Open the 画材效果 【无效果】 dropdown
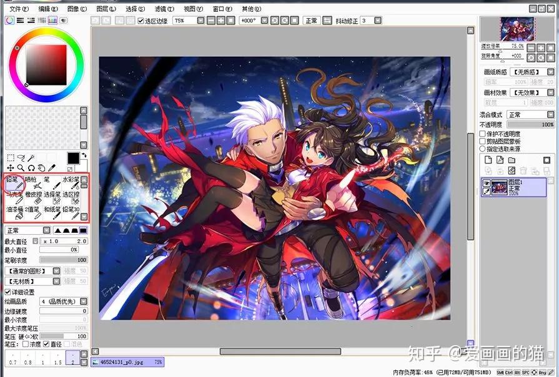The width and height of the screenshot is (559, 377). click(x=550, y=92)
